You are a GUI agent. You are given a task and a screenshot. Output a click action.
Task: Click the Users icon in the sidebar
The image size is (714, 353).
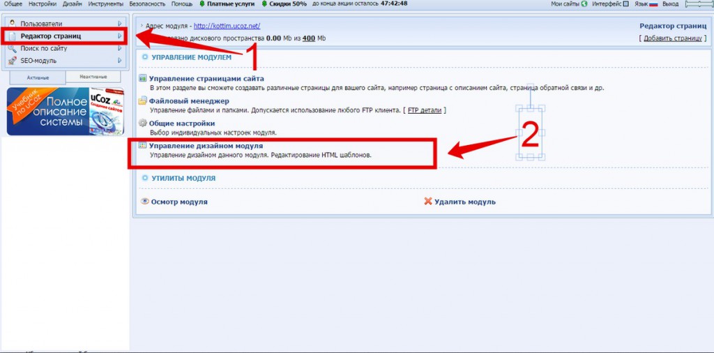(x=13, y=23)
